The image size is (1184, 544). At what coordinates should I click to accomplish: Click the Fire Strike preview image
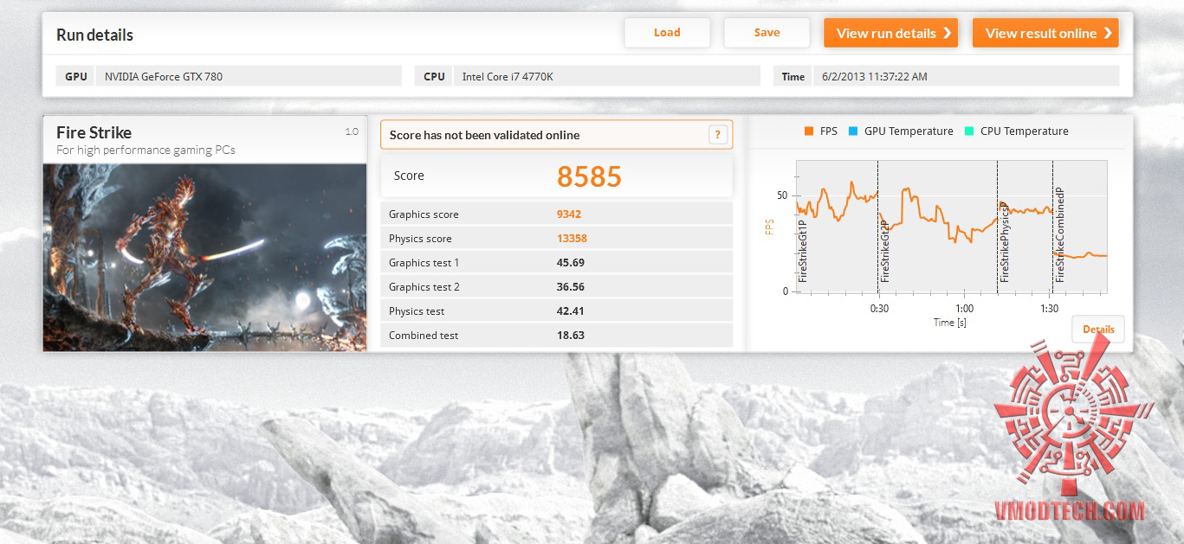(204, 257)
